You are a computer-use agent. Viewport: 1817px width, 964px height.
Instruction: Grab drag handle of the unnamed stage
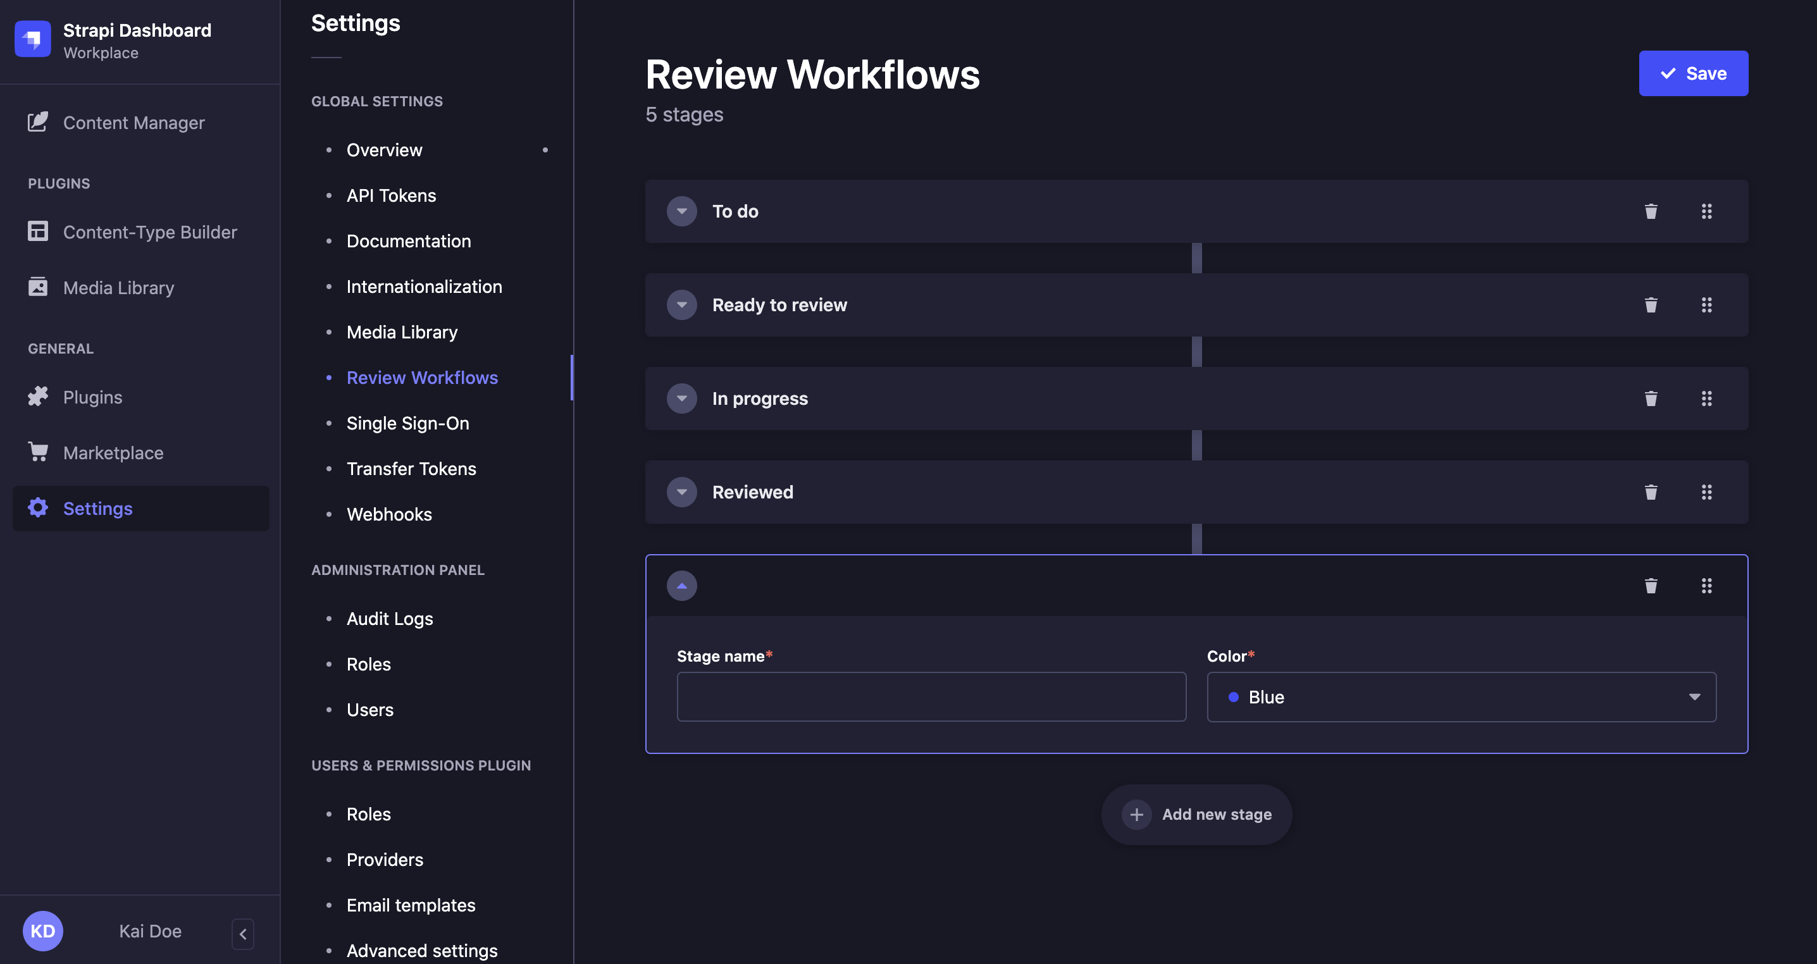coord(1706,585)
